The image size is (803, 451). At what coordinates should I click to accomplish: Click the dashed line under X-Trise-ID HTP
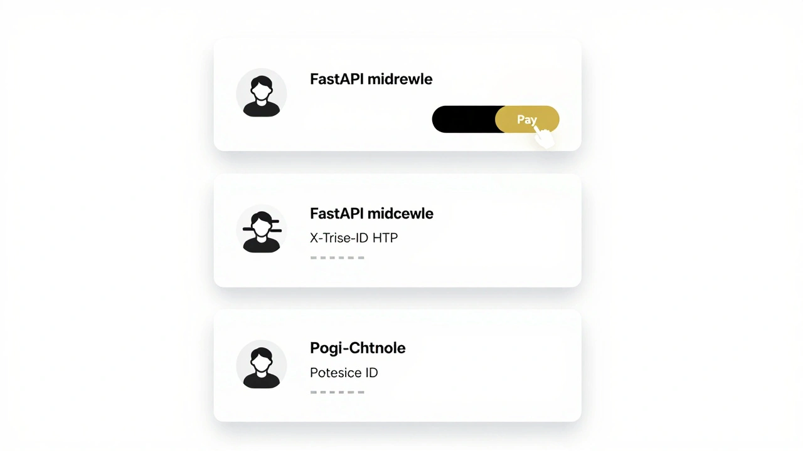tap(338, 257)
